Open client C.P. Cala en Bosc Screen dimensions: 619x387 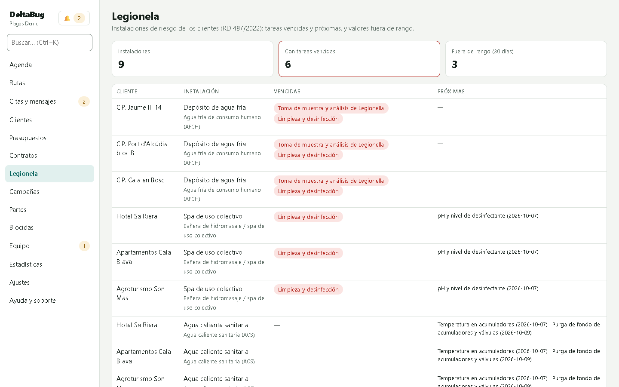140,180
